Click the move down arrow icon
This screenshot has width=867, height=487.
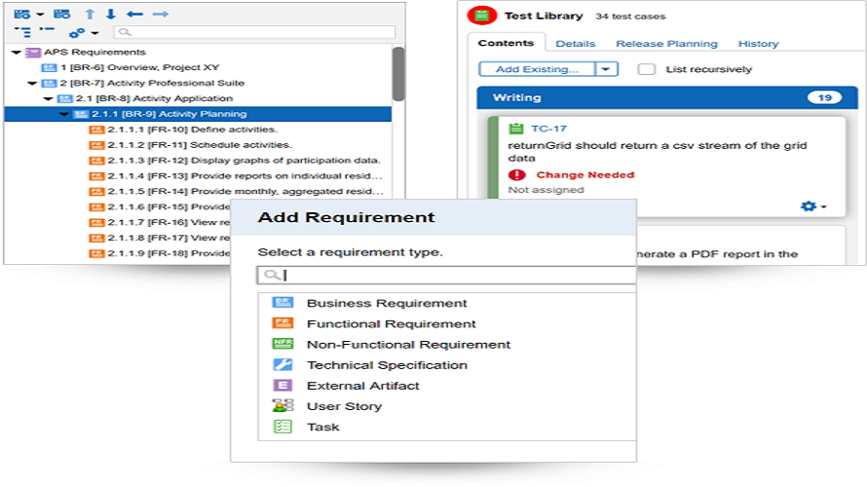click(110, 15)
